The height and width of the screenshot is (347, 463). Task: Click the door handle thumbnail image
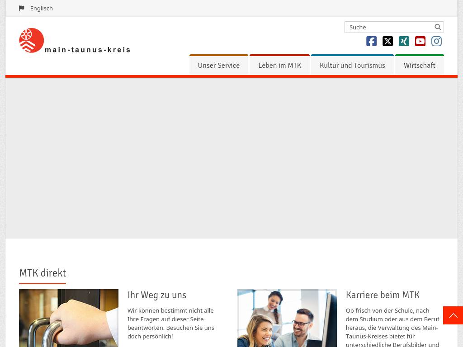coord(69,318)
